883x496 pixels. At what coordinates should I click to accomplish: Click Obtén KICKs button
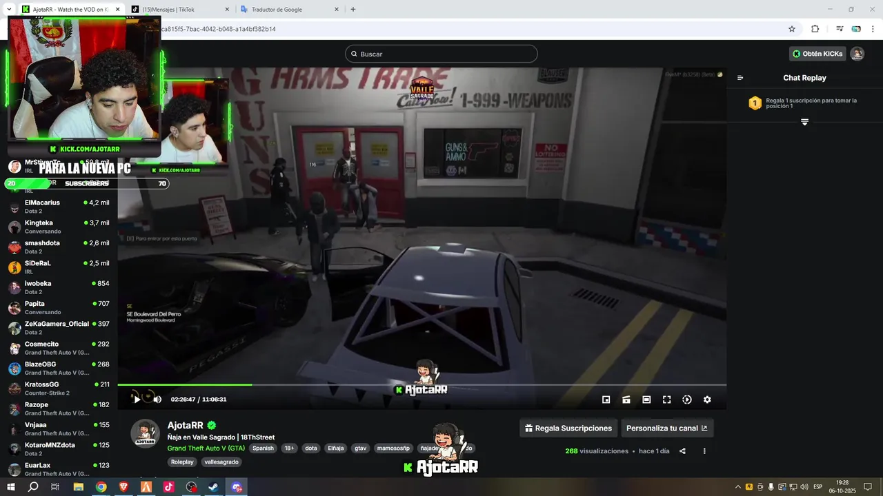(x=817, y=54)
